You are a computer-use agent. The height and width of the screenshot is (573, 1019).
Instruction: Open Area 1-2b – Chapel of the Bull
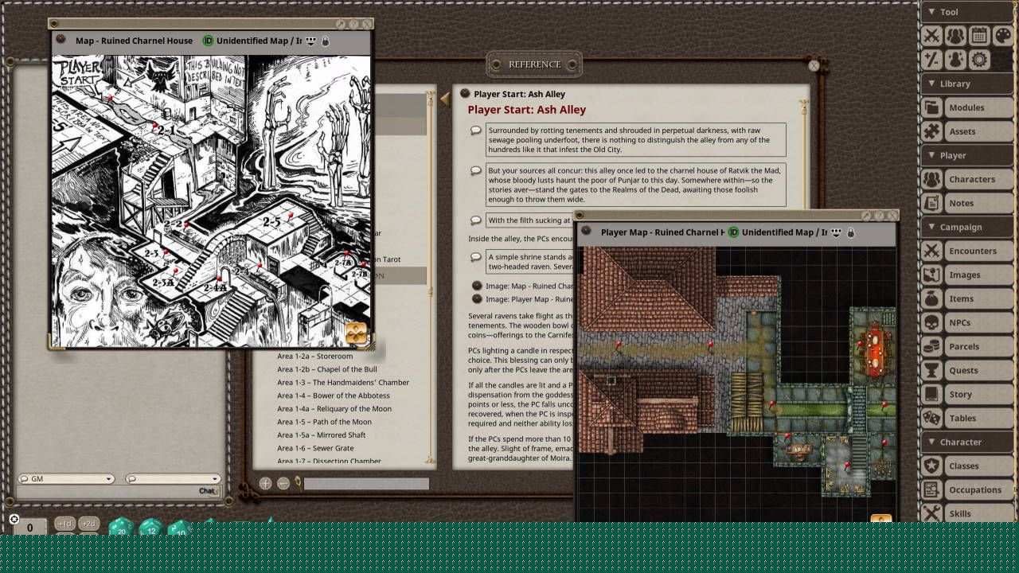tap(327, 369)
